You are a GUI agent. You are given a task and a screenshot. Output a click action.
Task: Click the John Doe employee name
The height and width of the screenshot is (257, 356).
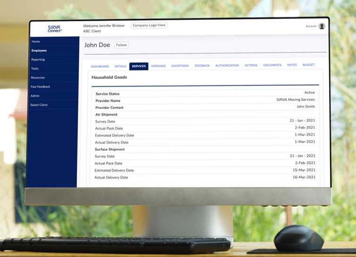click(97, 45)
